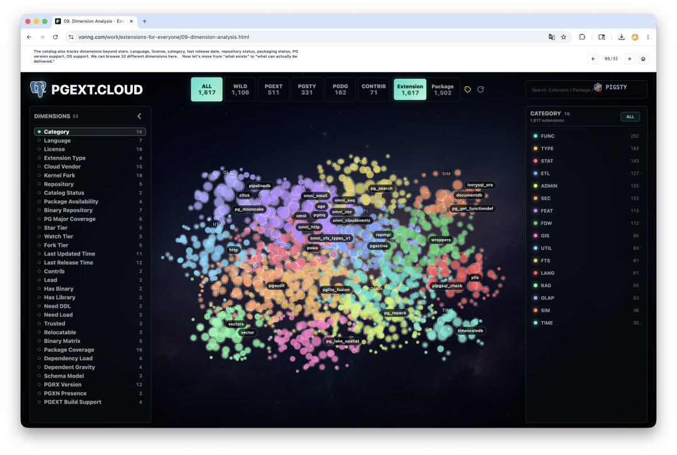Select the WILD 1,106 filter tab
Viewport: 677px width, 455px height.
(240, 89)
